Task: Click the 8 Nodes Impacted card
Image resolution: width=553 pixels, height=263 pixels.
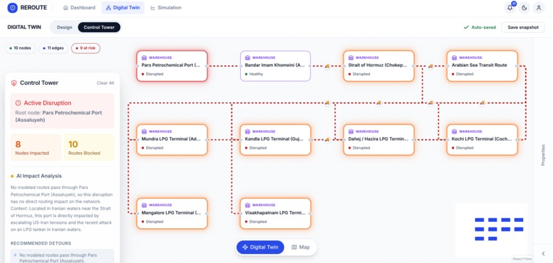Action: click(x=36, y=147)
